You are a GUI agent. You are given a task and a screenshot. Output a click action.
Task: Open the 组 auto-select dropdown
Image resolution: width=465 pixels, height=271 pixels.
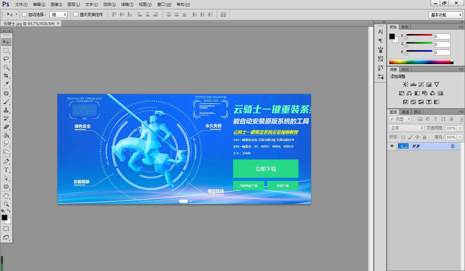tap(58, 15)
